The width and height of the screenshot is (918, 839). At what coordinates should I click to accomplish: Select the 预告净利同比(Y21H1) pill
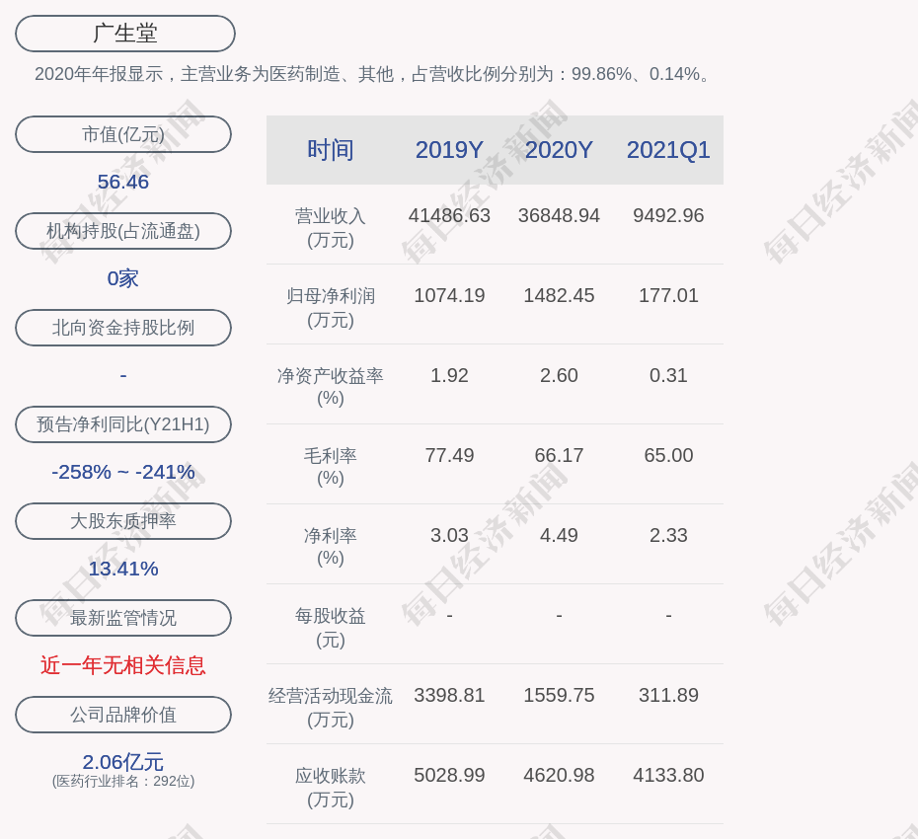(x=123, y=423)
